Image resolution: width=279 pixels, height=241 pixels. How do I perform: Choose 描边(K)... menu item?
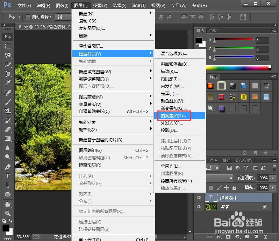pyautogui.click(x=180, y=72)
